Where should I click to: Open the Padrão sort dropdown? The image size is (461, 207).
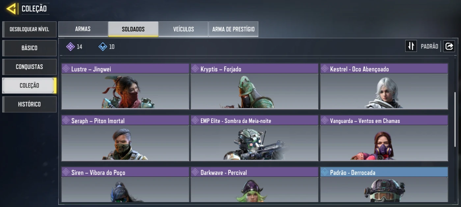(429, 46)
